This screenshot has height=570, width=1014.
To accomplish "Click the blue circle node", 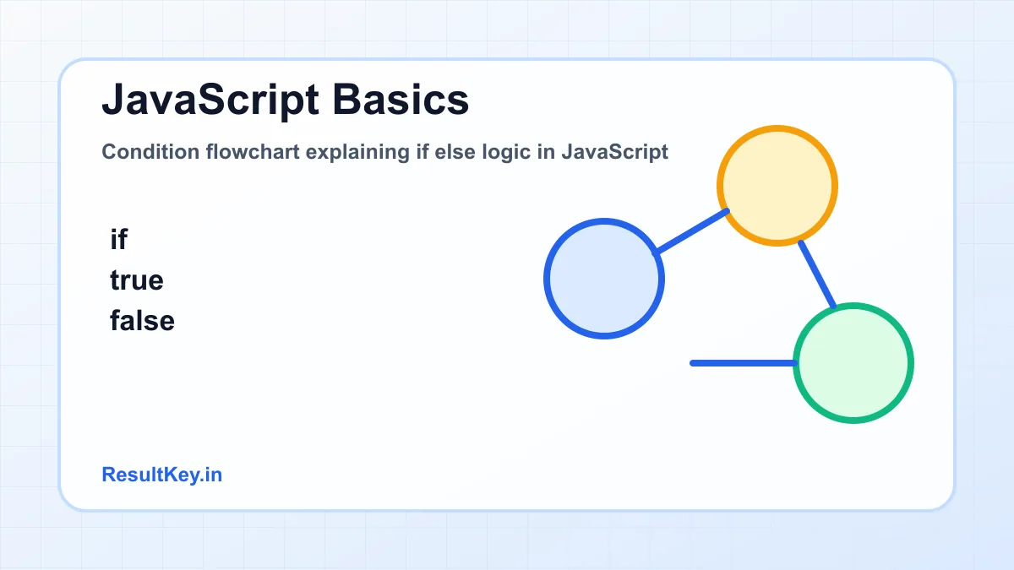I will coord(604,279).
